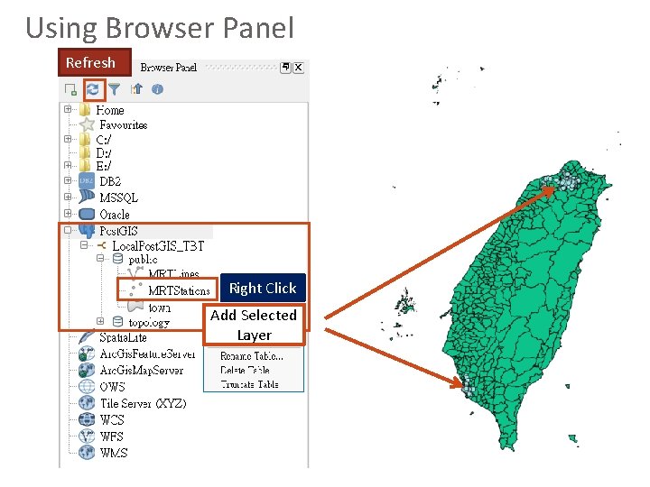Expand the C:/ drive node

click(68, 139)
